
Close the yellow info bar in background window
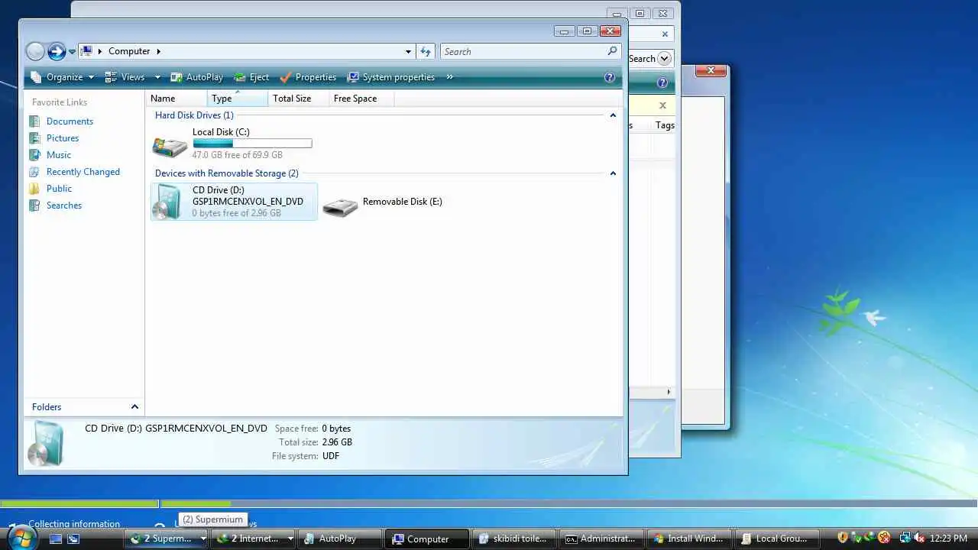pyautogui.click(x=662, y=105)
